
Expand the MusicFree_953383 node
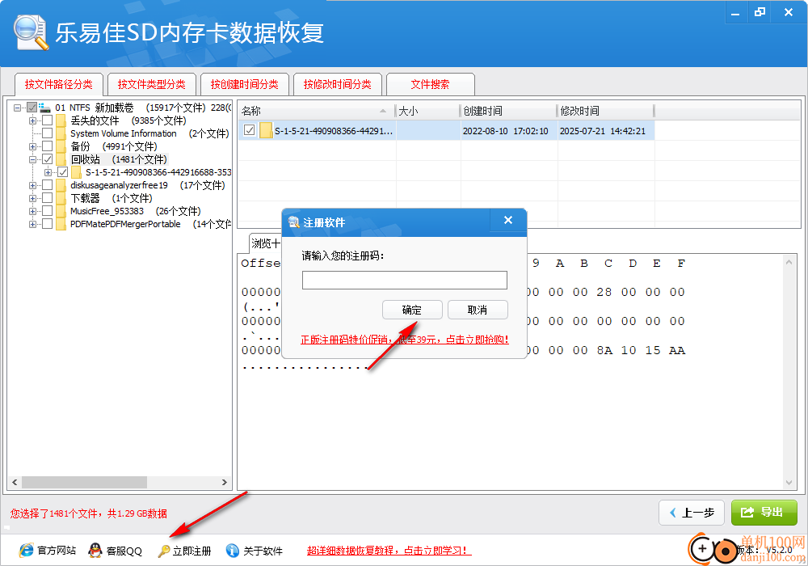32,211
